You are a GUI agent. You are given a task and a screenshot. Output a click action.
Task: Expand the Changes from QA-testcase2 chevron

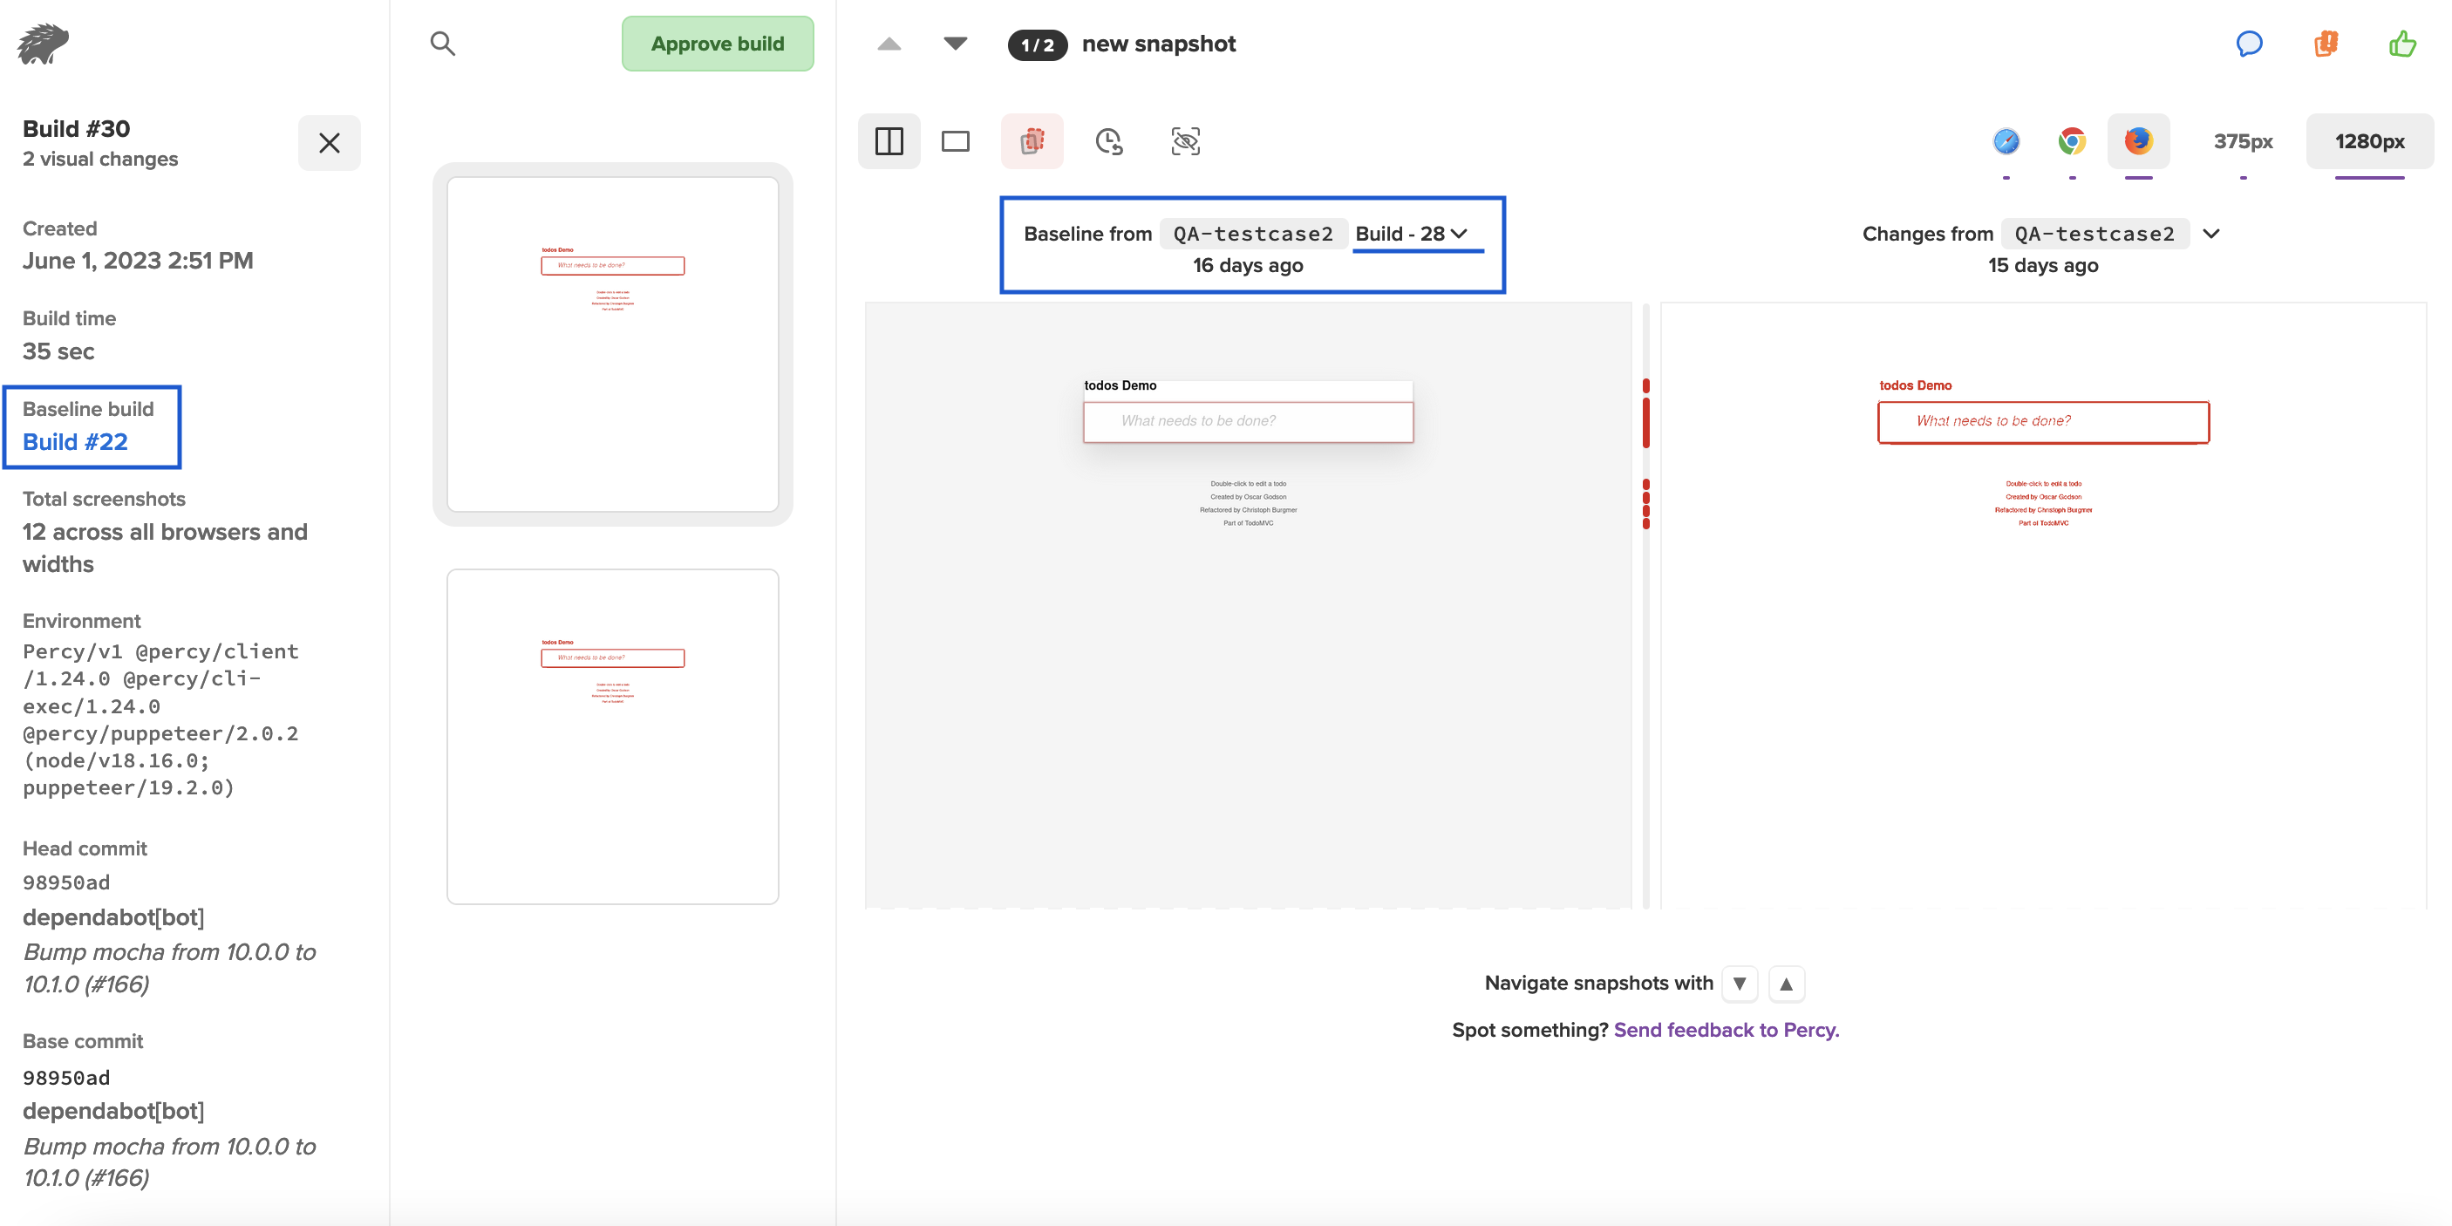coord(2211,235)
